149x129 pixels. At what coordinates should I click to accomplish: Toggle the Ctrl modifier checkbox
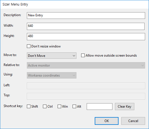(45, 107)
